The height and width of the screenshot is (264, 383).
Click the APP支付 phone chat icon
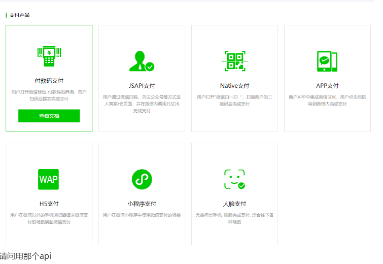pyautogui.click(x=327, y=61)
